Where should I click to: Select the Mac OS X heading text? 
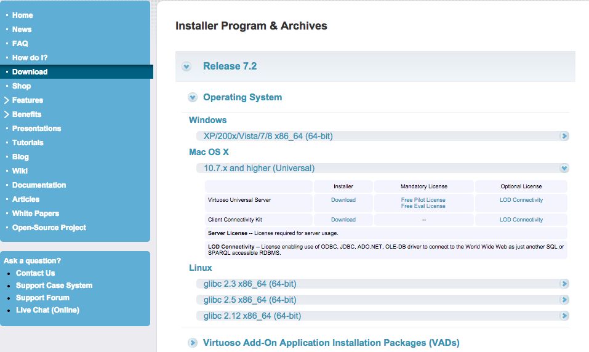[x=209, y=152]
